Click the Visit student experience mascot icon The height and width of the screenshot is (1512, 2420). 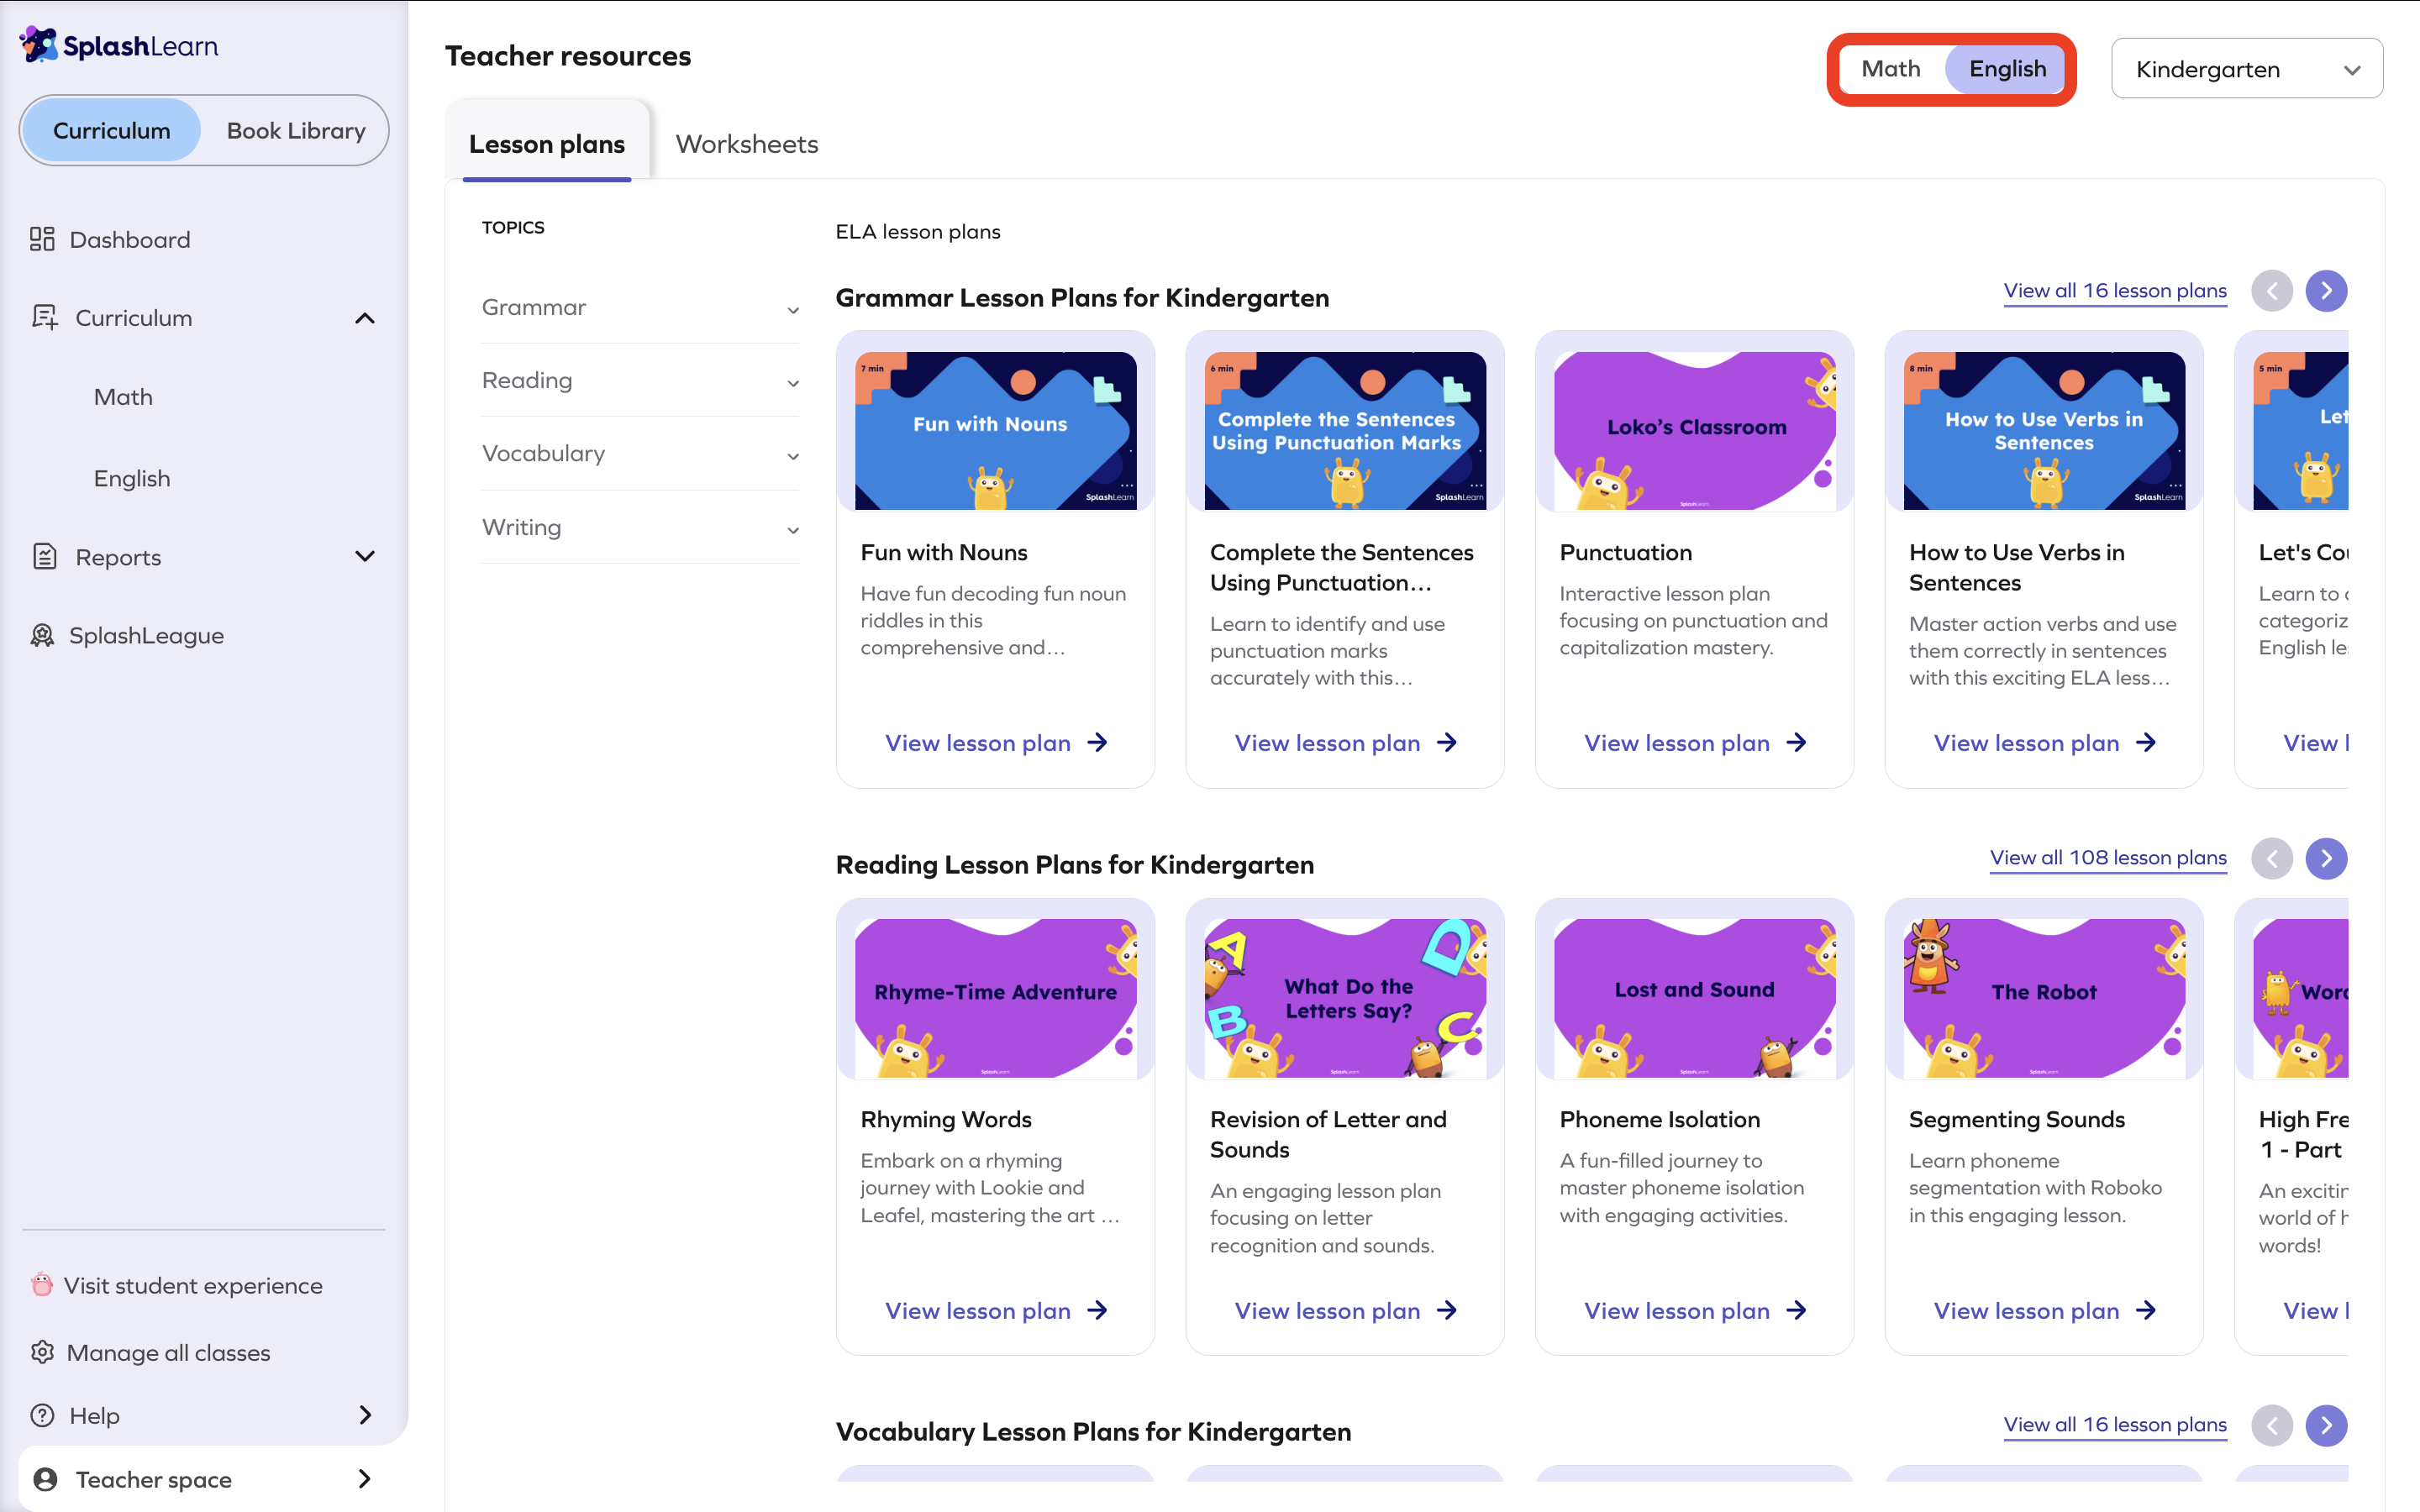[41, 1284]
